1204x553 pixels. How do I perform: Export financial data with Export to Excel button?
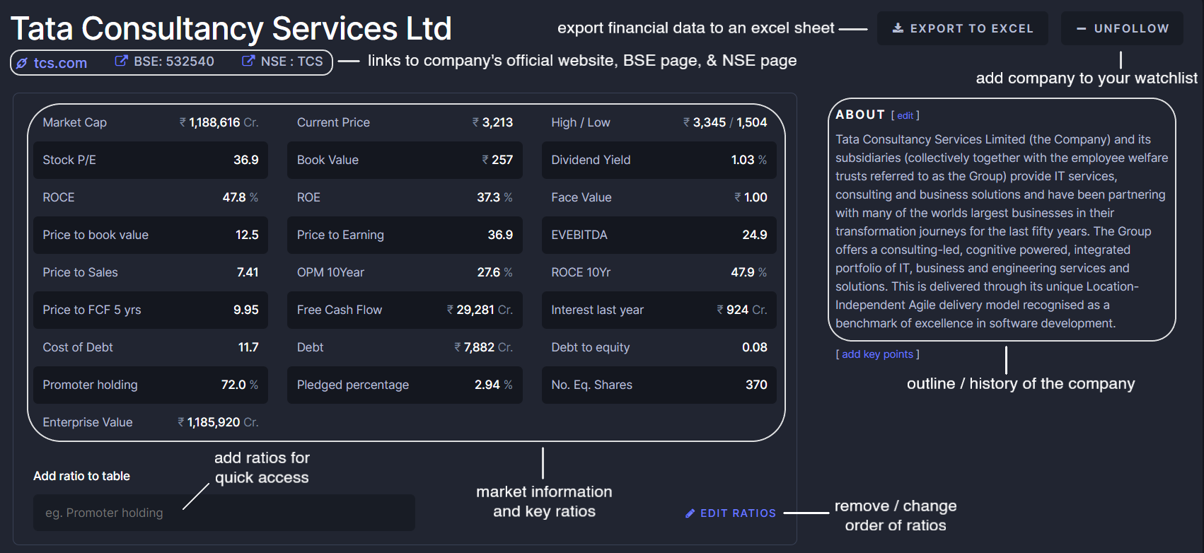point(963,28)
